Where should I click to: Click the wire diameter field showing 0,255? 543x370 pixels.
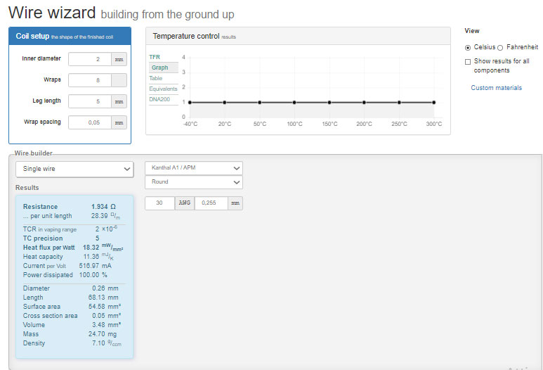[211, 203]
